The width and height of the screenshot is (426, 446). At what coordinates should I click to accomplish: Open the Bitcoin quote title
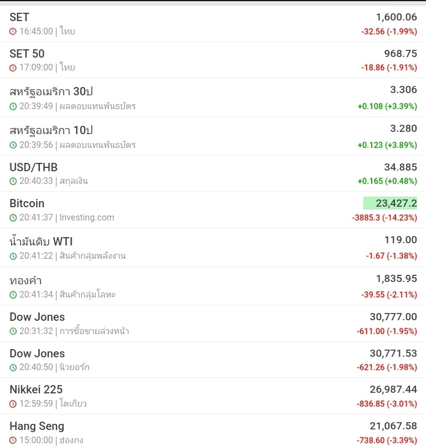coord(27,203)
